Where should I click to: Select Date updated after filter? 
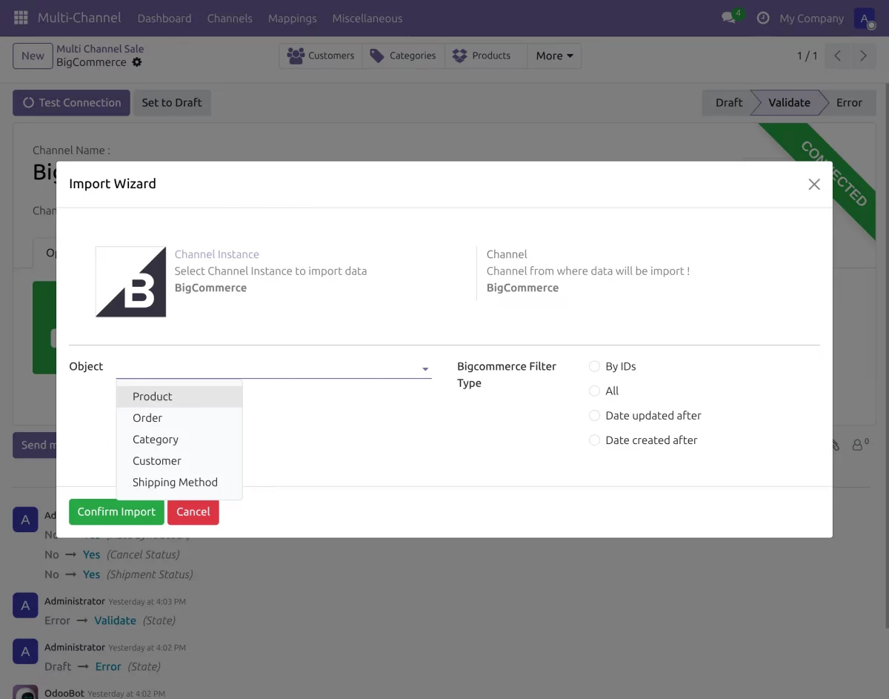(x=594, y=415)
